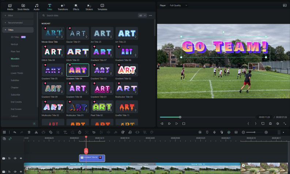290x174 pixels.
Task: Take a snapshot with the camera icon
Action: pos(270,124)
